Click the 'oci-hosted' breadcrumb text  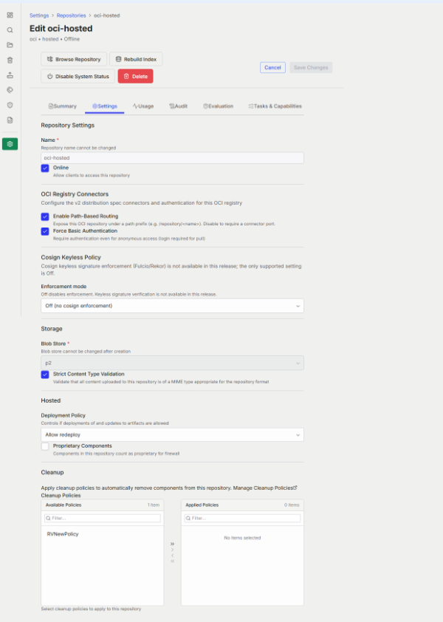[x=106, y=16]
